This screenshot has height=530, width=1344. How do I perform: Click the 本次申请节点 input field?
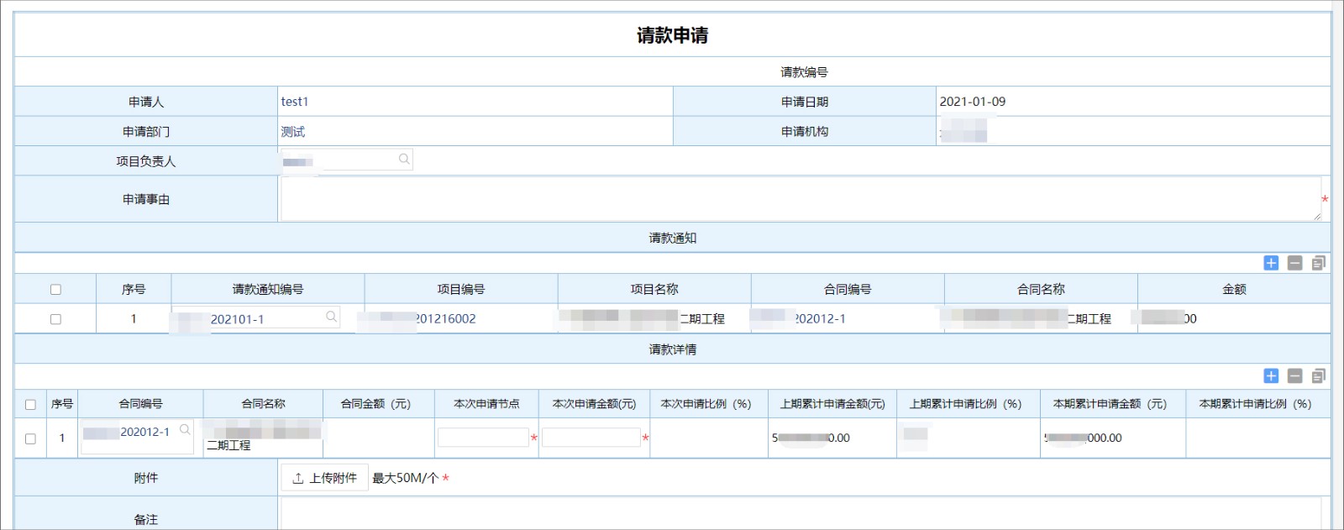pos(483,437)
